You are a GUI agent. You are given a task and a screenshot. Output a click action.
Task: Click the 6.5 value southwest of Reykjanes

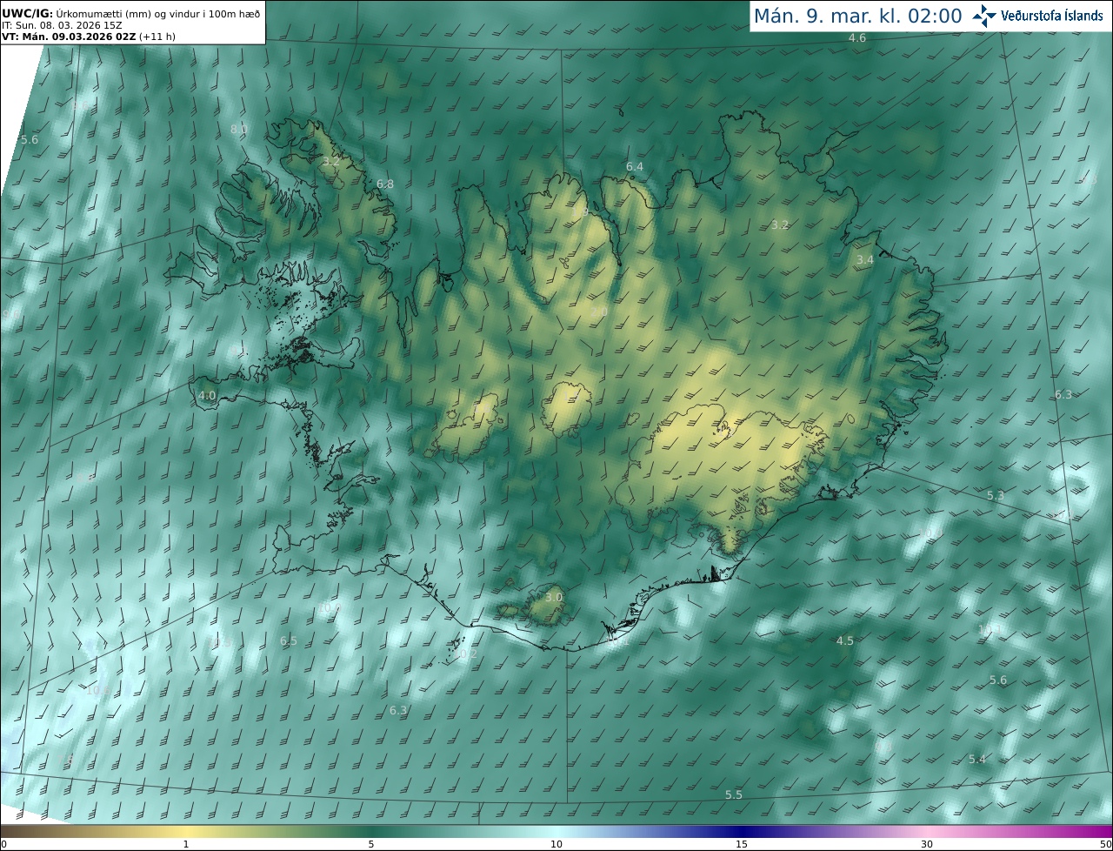click(x=289, y=641)
